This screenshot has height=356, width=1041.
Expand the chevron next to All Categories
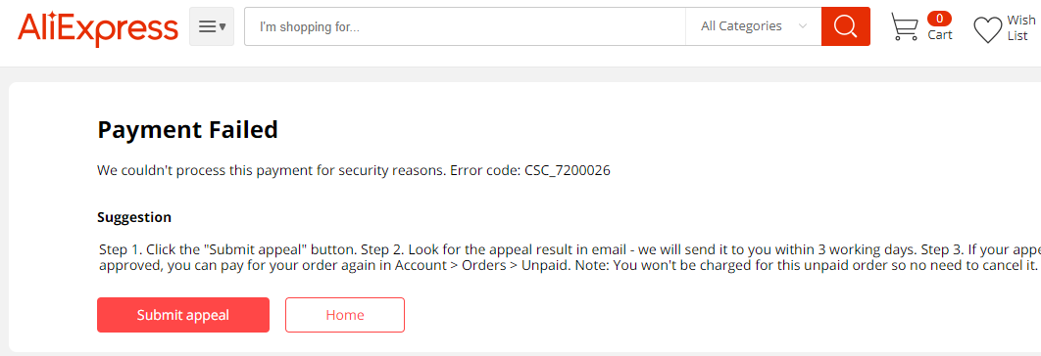click(803, 26)
